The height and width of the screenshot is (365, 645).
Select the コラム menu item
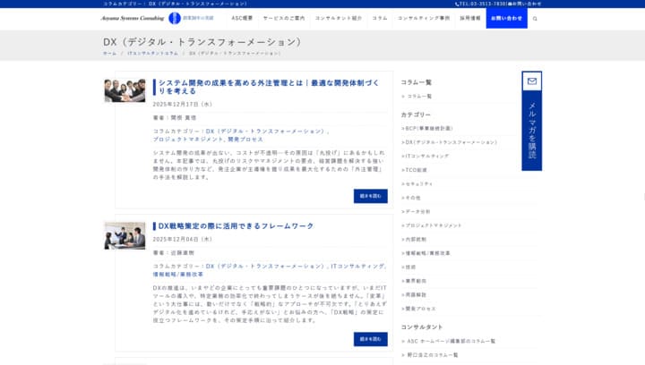380,18
